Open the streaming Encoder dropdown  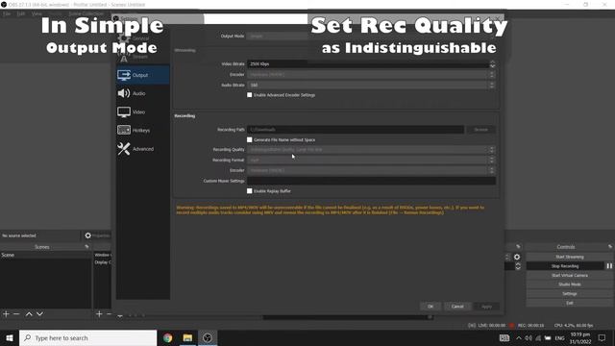tap(371, 75)
